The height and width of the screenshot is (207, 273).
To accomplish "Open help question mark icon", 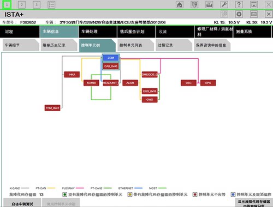I will (239, 4).
